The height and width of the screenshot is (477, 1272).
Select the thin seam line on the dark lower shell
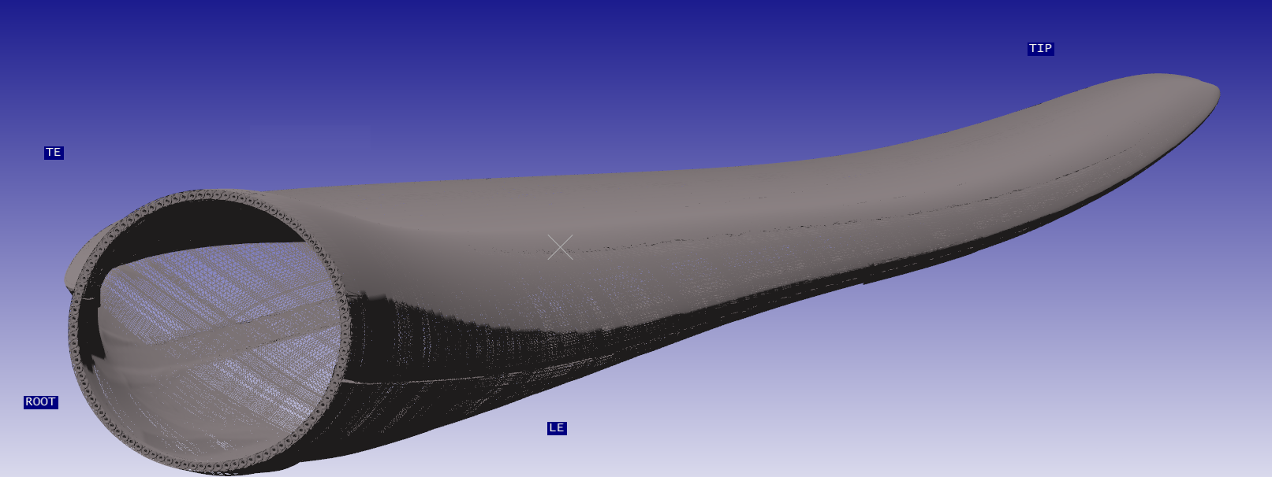click(x=410, y=382)
